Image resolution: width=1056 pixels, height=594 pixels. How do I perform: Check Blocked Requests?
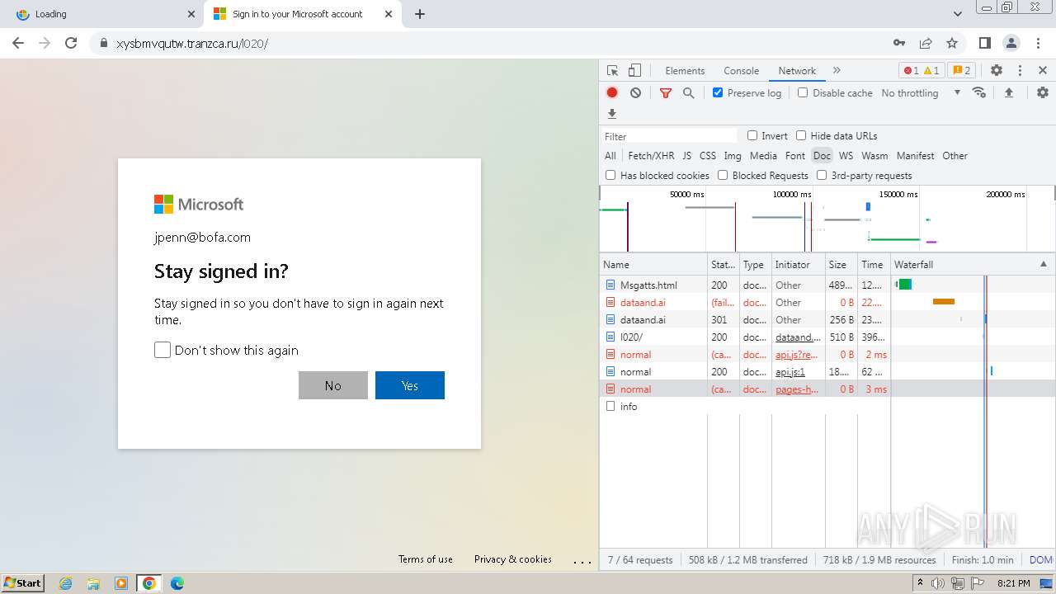[x=723, y=175]
